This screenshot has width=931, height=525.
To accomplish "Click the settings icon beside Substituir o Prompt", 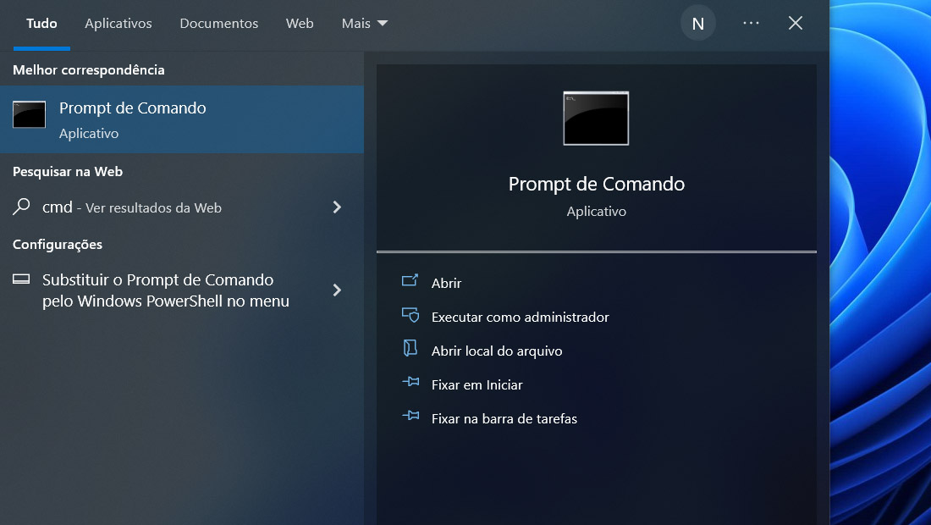I will tap(21, 279).
